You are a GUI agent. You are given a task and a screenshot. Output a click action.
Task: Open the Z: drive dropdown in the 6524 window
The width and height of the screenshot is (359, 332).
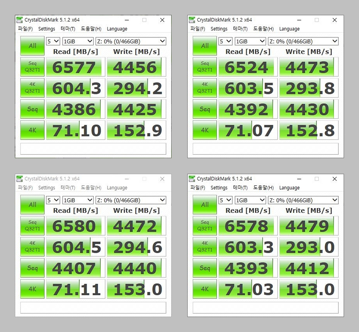click(303, 41)
